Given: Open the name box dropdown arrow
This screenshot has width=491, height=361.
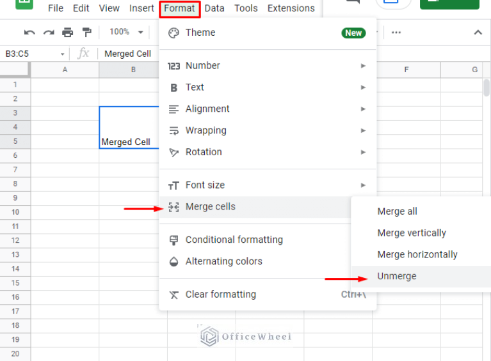Looking at the screenshot, I should click(62, 54).
